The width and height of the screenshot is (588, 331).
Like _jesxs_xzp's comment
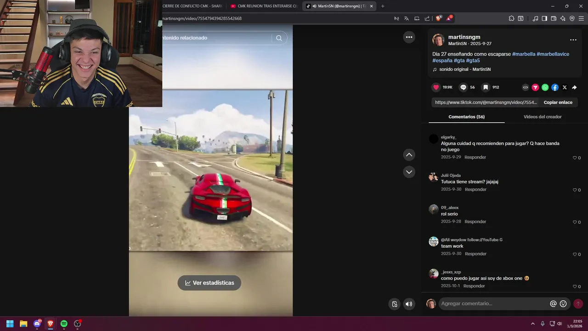(575, 286)
